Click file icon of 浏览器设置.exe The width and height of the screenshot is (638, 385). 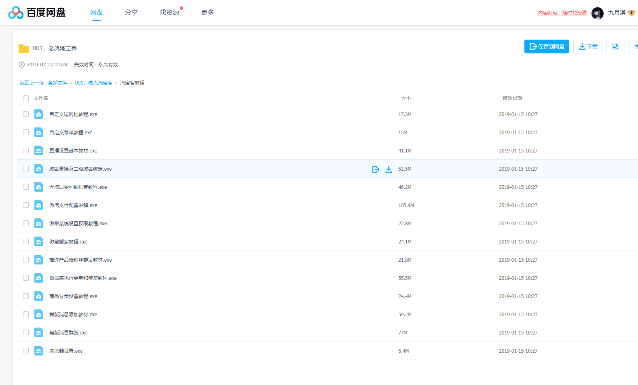38,351
